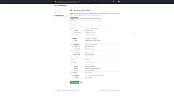This screenshot has height=98, width=174.
Task: Open the Privacy footer link
Action: [66, 90]
